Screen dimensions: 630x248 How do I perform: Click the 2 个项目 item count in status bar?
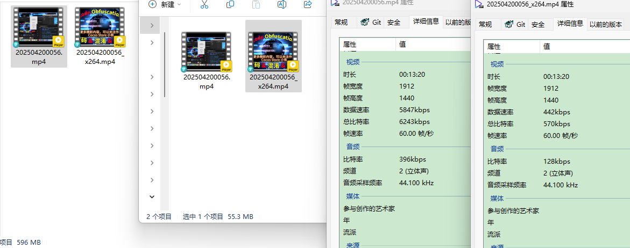[x=159, y=217]
